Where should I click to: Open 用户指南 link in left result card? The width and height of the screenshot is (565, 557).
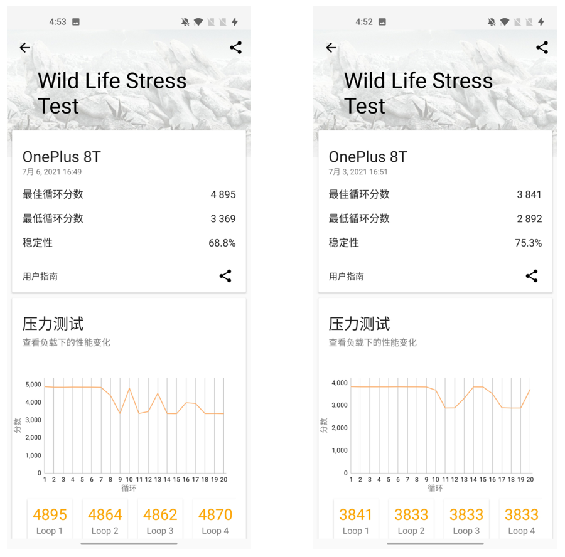click(x=40, y=277)
